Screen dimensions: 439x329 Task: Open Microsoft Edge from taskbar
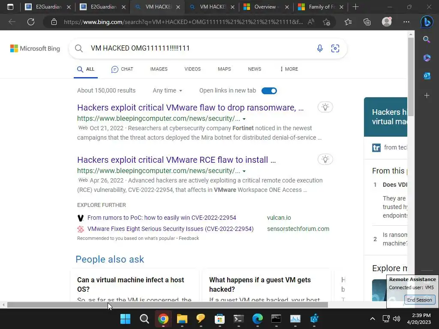click(257, 319)
